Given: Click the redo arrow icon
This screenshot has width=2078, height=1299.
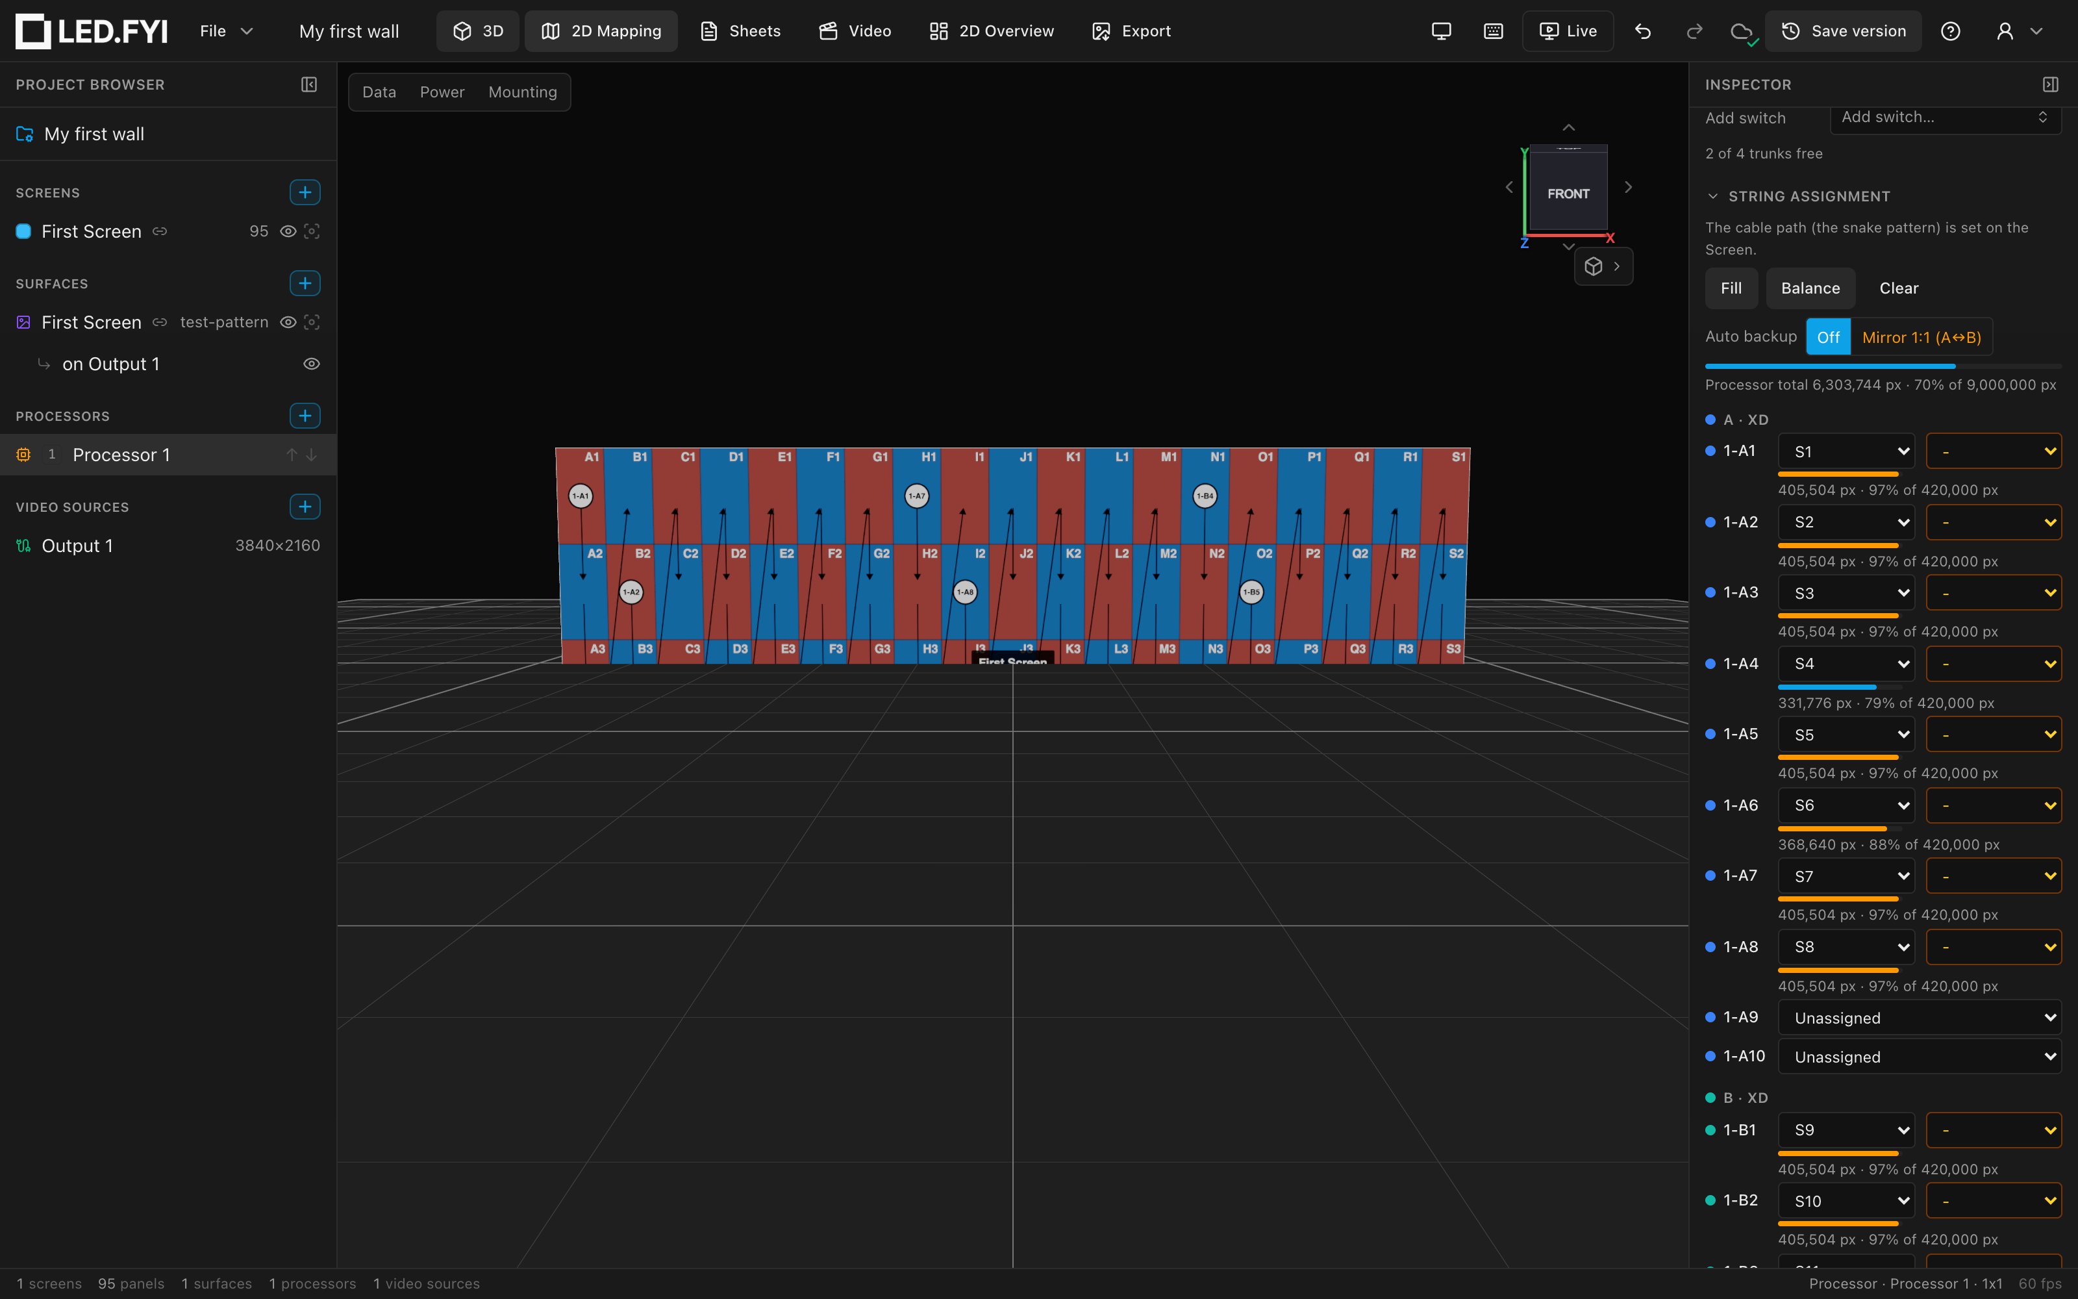Looking at the screenshot, I should [1694, 31].
